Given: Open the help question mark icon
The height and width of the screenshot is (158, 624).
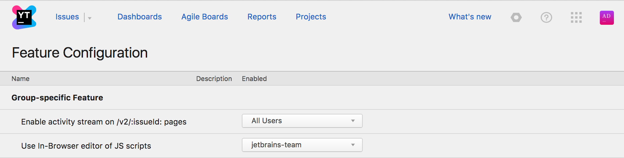Looking at the screenshot, I should coord(546,17).
